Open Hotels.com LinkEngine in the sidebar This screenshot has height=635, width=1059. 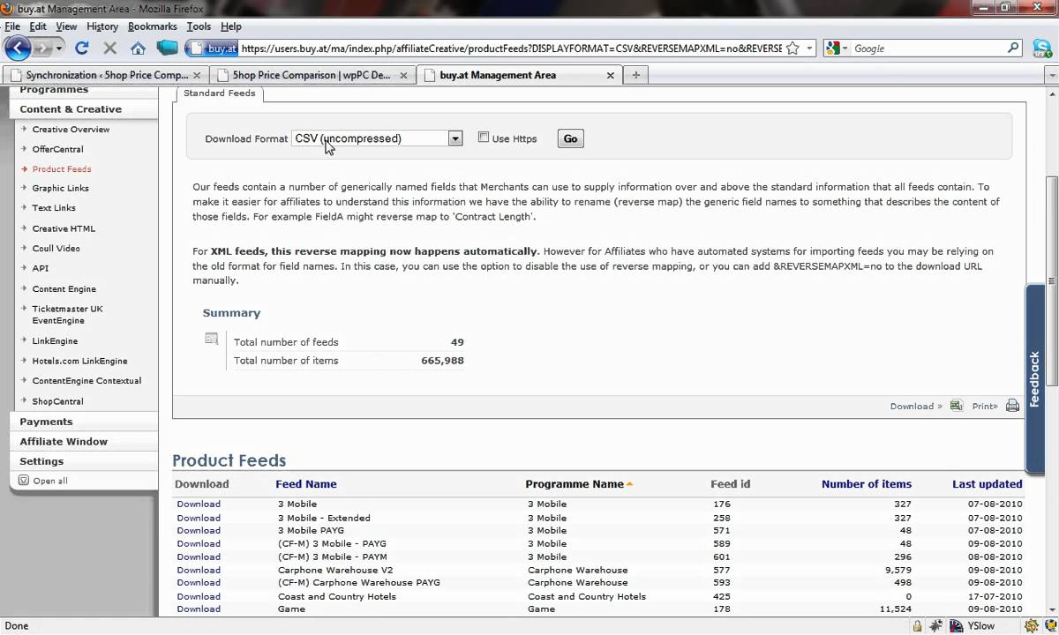(x=79, y=361)
